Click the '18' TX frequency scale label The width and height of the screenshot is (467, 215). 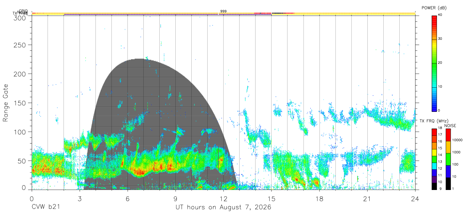pos(440,128)
